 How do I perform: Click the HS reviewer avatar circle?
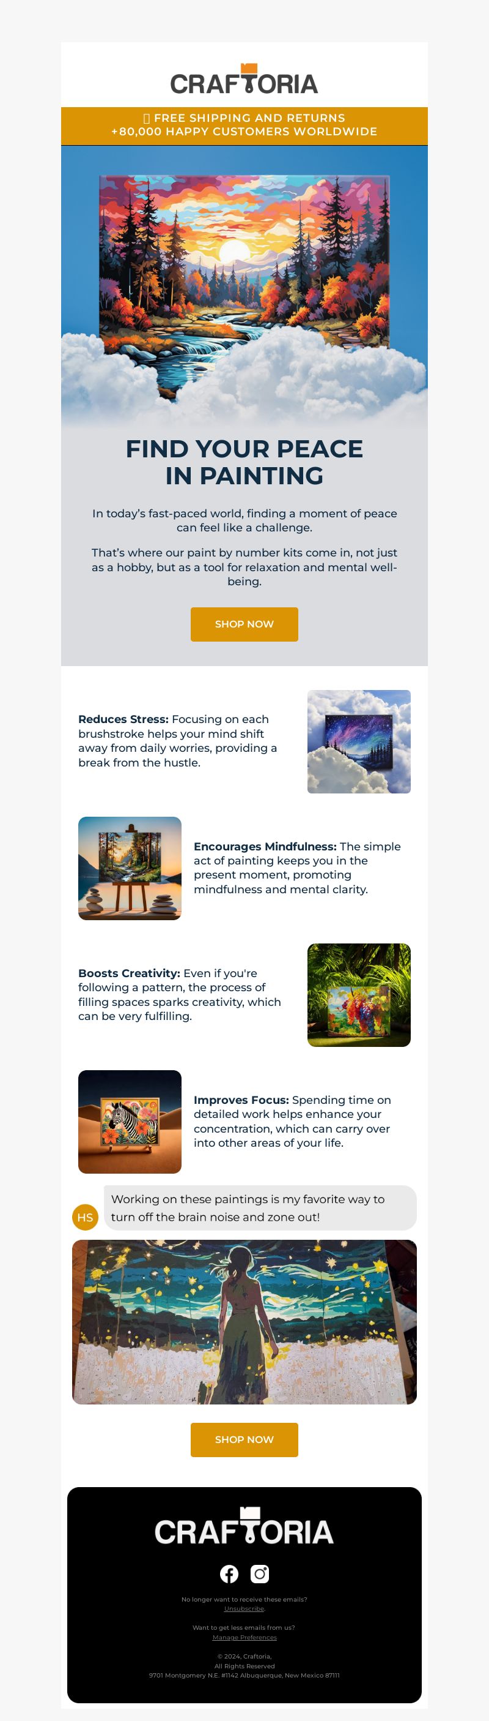tap(85, 1217)
